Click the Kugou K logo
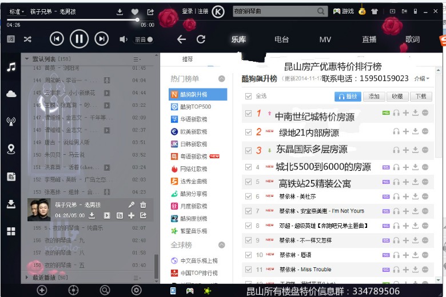This screenshot has width=446, height=297. tap(218, 11)
